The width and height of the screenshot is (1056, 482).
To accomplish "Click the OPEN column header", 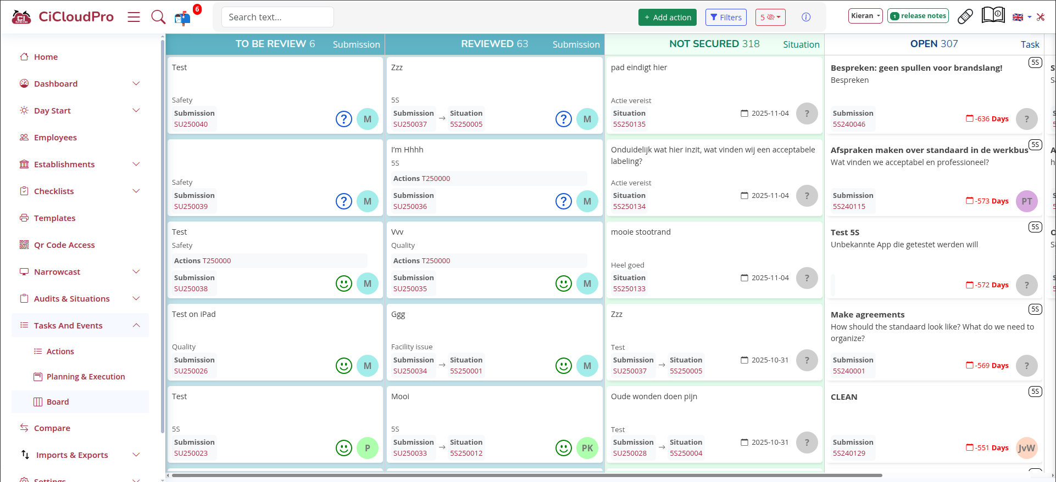I will (934, 44).
